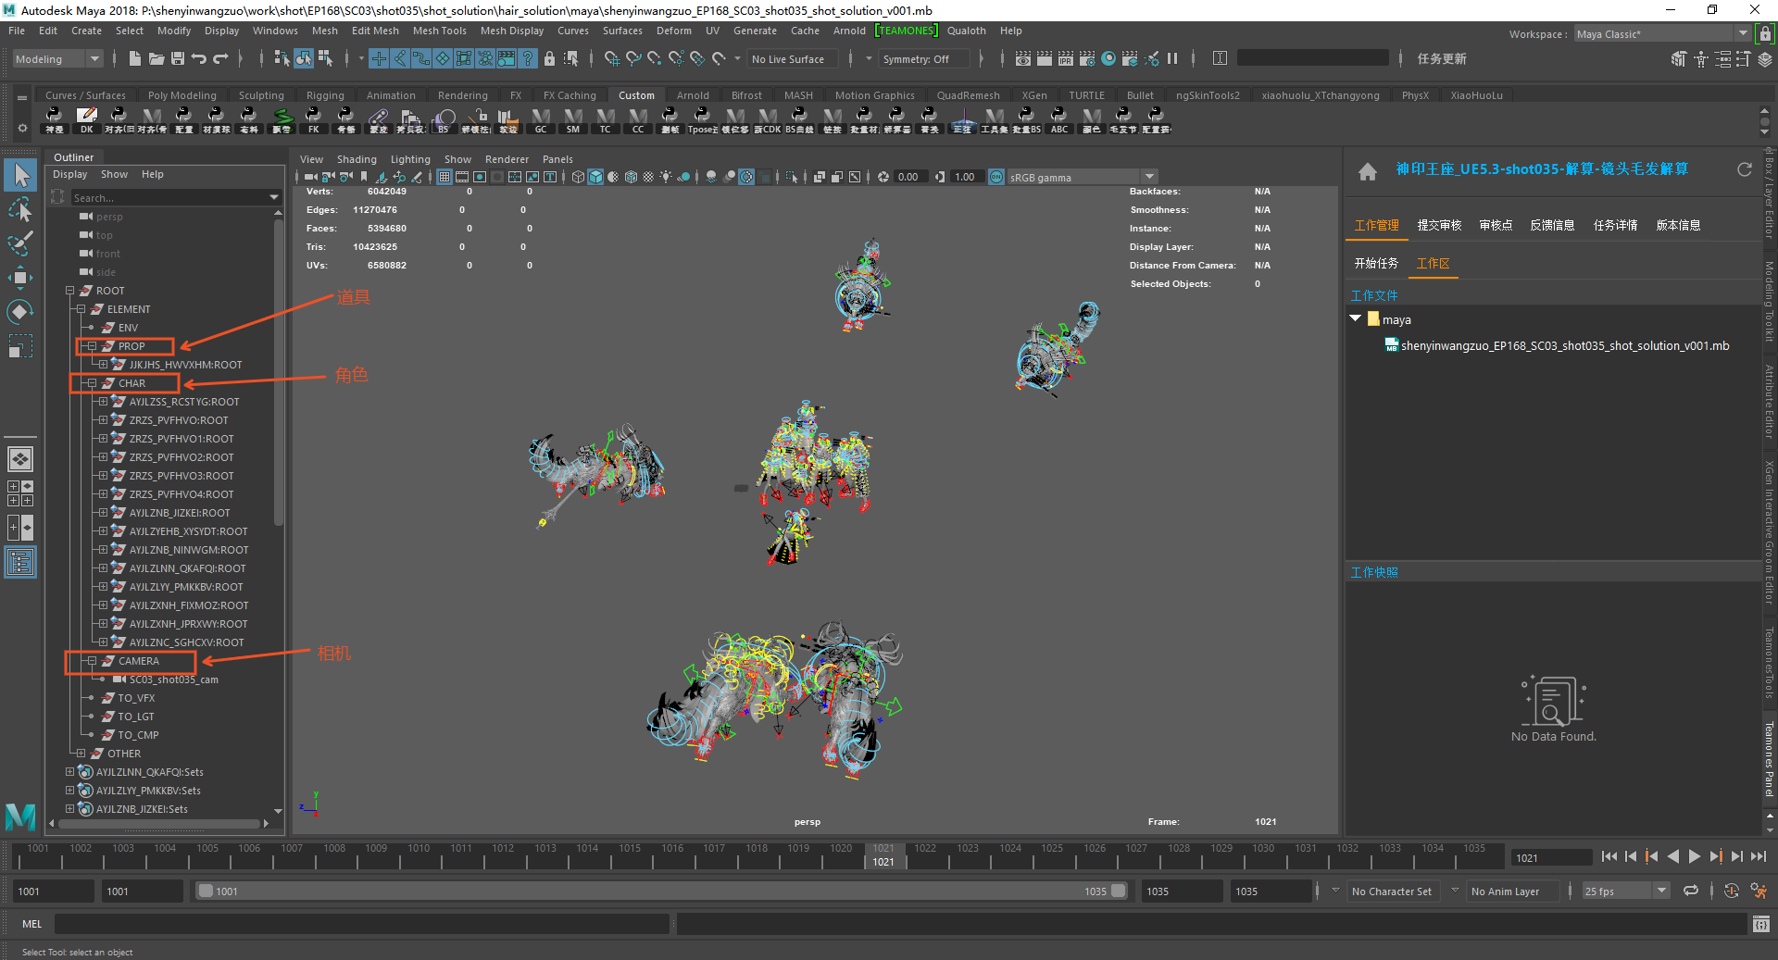The height and width of the screenshot is (960, 1778).
Task: Jump to start of playback range
Action: (x=1609, y=857)
